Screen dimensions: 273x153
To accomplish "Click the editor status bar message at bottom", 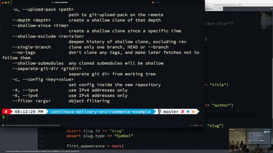I will (42, 151).
